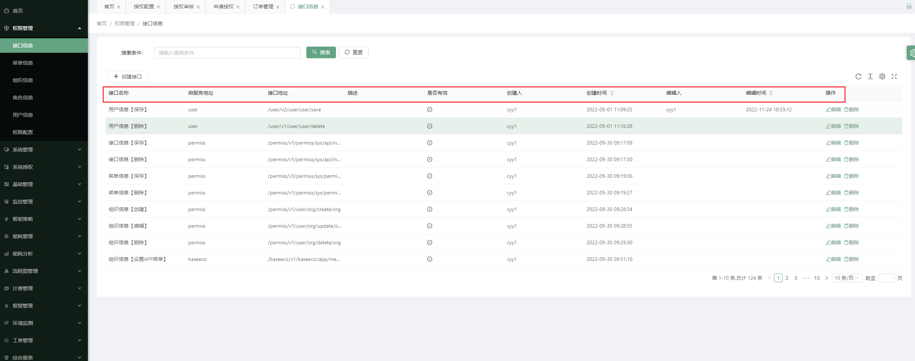Viewport: 915px width, 361px height.
Task: Reload icon on the 接口信息 tab
Action: coord(293,7)
